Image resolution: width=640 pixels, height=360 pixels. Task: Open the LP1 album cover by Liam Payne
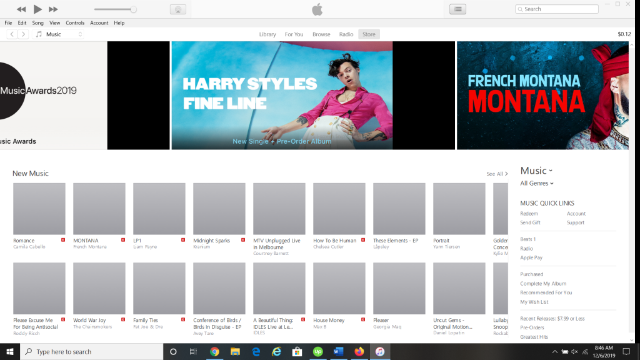[159, 209]
